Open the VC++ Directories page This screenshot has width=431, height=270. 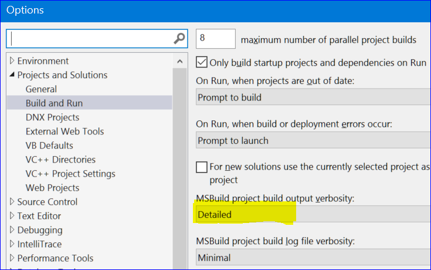[60, 160]
